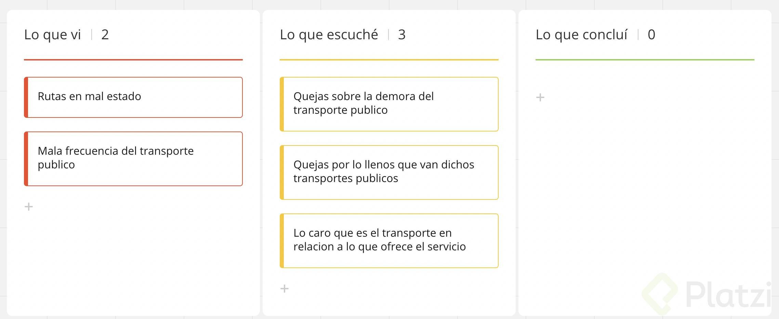Click the yellow accent strip on the first "Quejas" card
This screenshot has width=779, height=319.
tap(282, 104)
